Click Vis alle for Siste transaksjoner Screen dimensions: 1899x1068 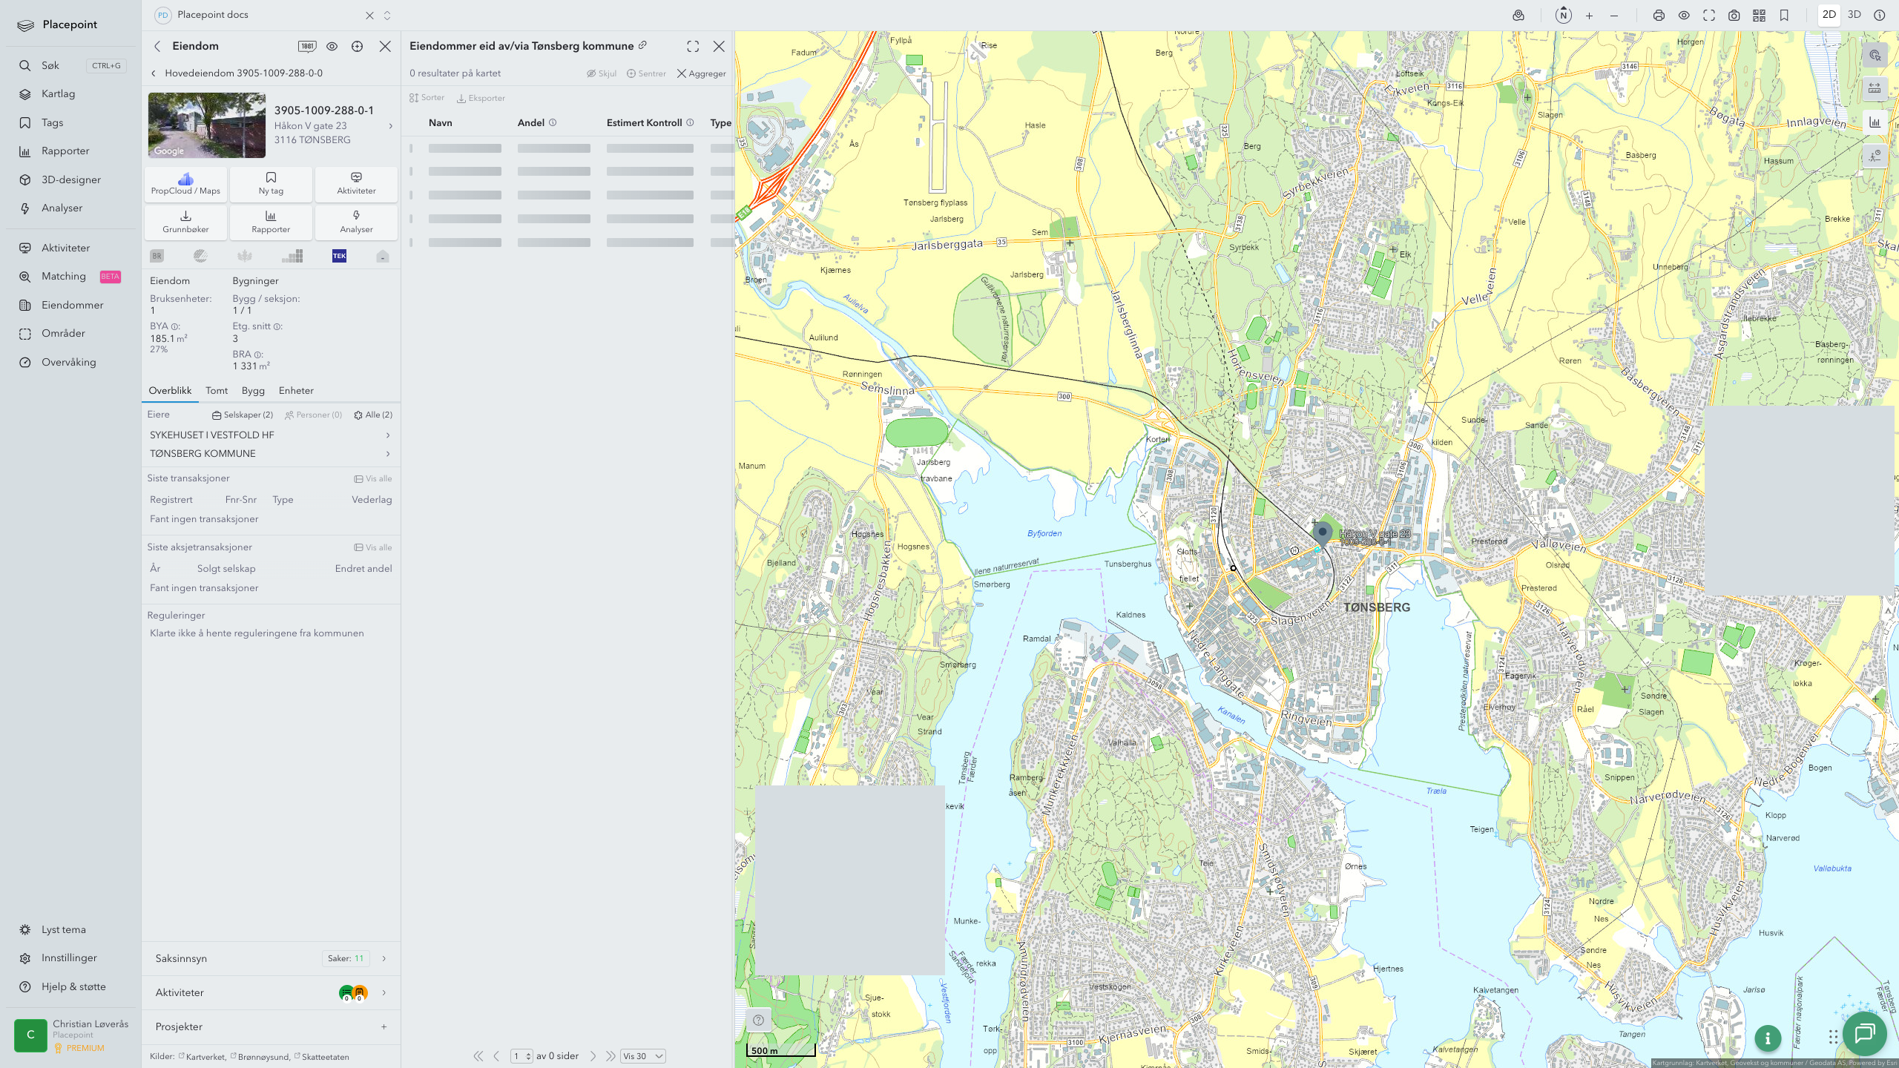coord(373,479)
